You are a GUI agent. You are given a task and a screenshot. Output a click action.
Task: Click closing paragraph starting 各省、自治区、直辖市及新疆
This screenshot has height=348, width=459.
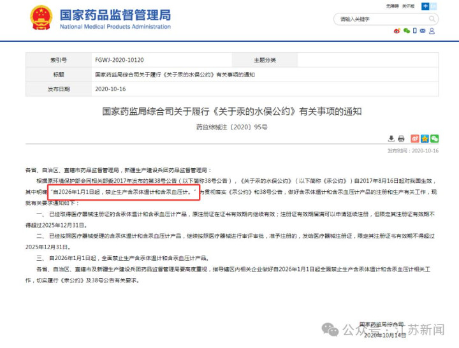coord(228,275)
